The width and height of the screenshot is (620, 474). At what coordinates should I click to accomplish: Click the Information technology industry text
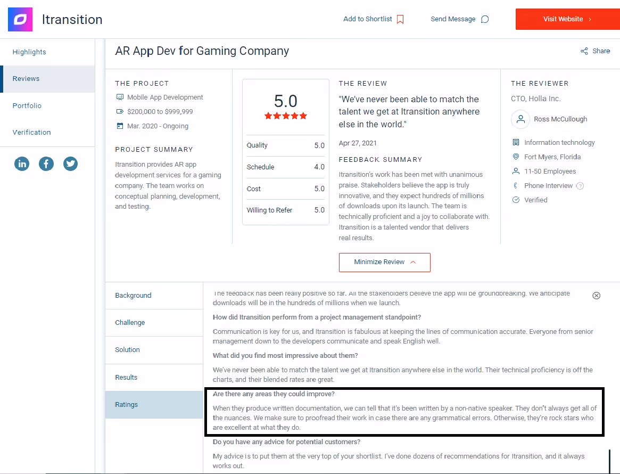click(559, 142)
